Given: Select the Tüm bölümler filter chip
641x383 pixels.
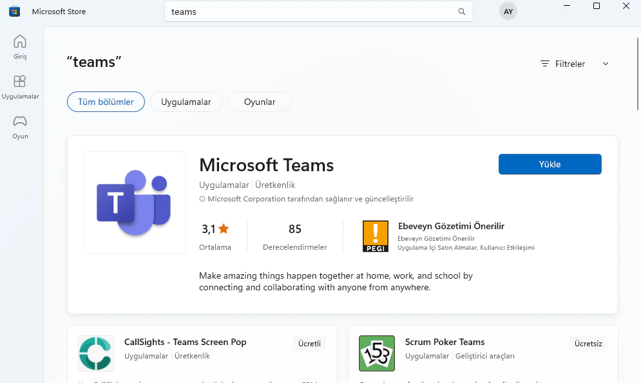Looking at the screenshot, I should pyautogui.click(x=106, y=102).
